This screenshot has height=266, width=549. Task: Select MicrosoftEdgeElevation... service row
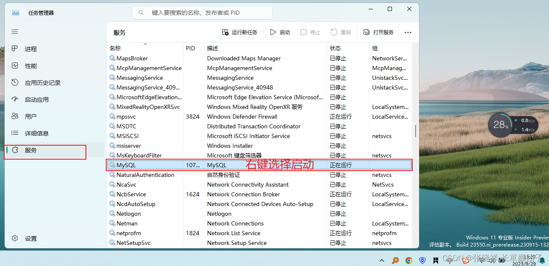[259, 97]
